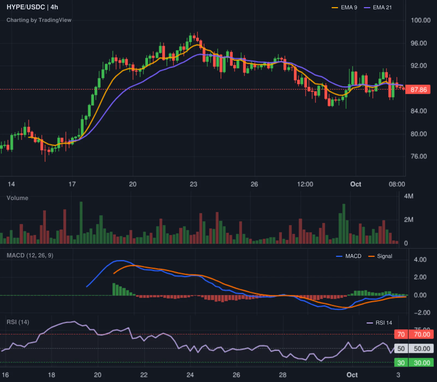The height and width of the screenshot is (382, 437).
Task: Click the bold Oct label on RSI axis
Action: tap(352, 375)
